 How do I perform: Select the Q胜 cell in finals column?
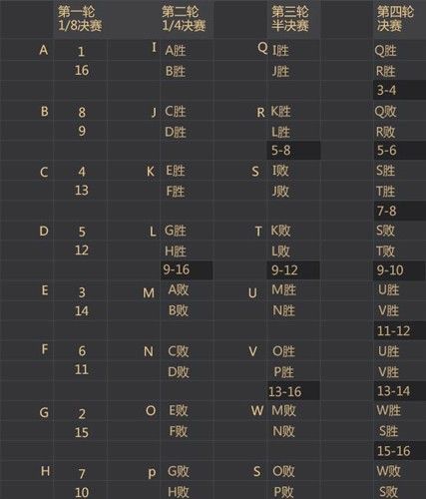pyautogui.click(x=386, y=51)
